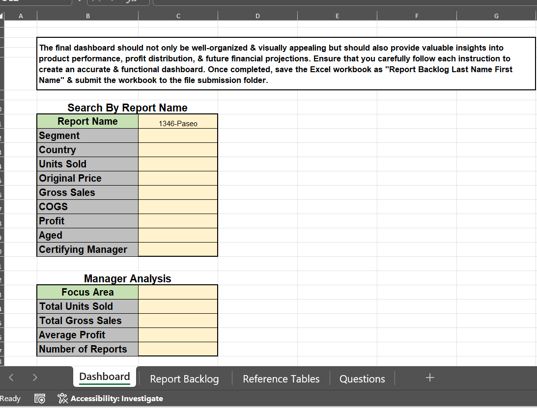Click the New Sheet plus icon
The width and height of the screenshot is (537, 408).
(429, 377)
